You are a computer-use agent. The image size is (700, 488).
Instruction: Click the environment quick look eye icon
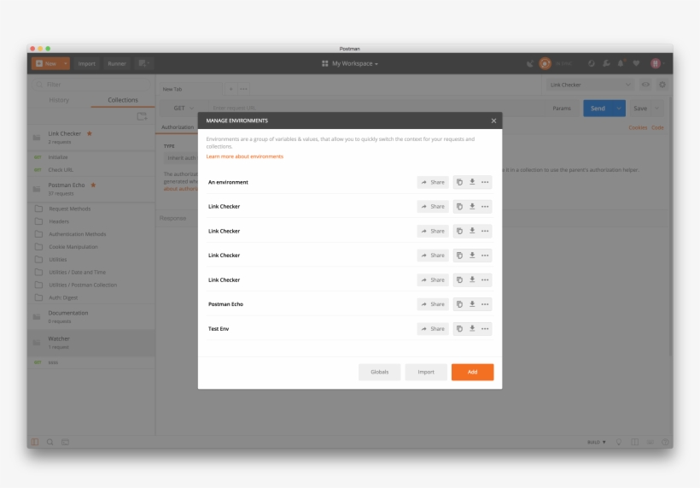[645, 85]
